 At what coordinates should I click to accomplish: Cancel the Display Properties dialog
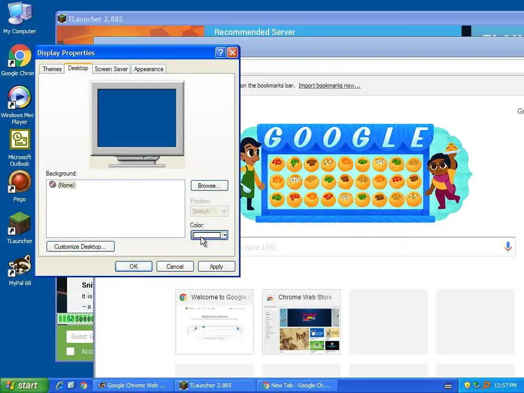click(x=175, y=266)
